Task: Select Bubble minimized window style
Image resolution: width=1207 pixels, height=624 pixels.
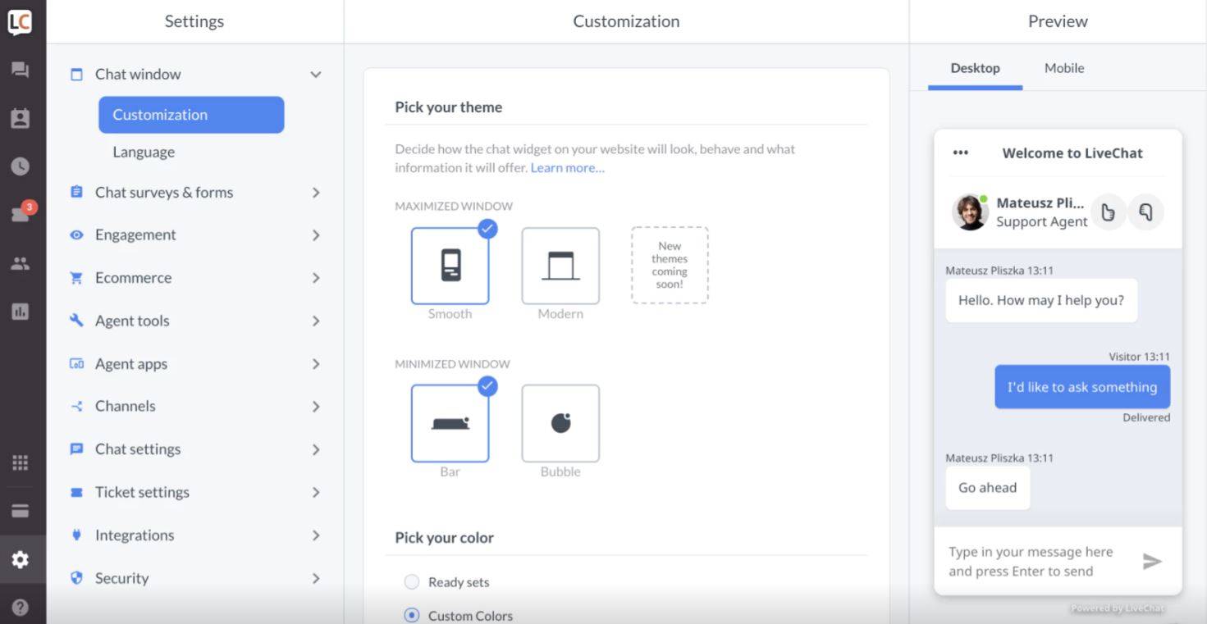Action: click(560, 423)
